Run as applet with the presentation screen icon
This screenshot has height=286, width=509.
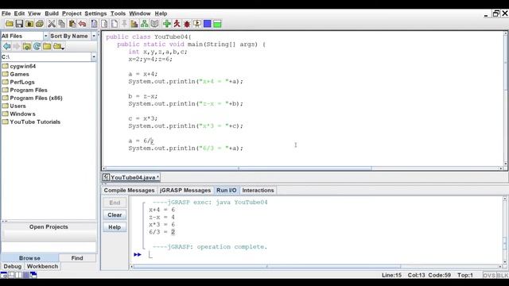pyautogui.click(x=197, y=24)
